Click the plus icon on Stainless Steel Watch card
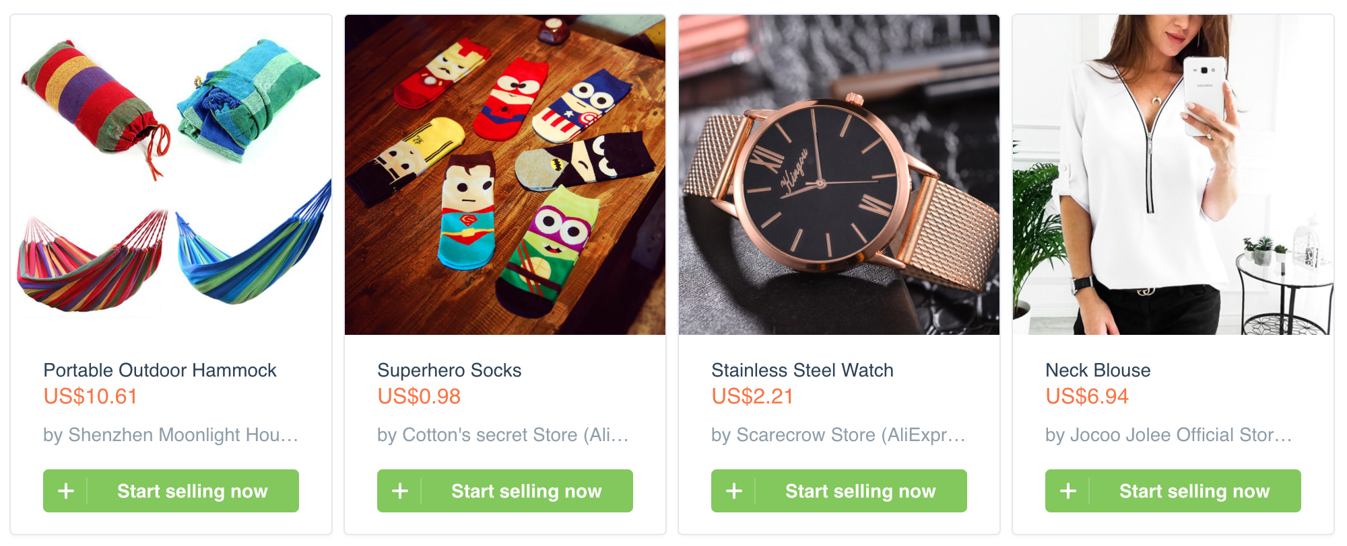Screen dimensions: 1347x546 coord(733,491)
